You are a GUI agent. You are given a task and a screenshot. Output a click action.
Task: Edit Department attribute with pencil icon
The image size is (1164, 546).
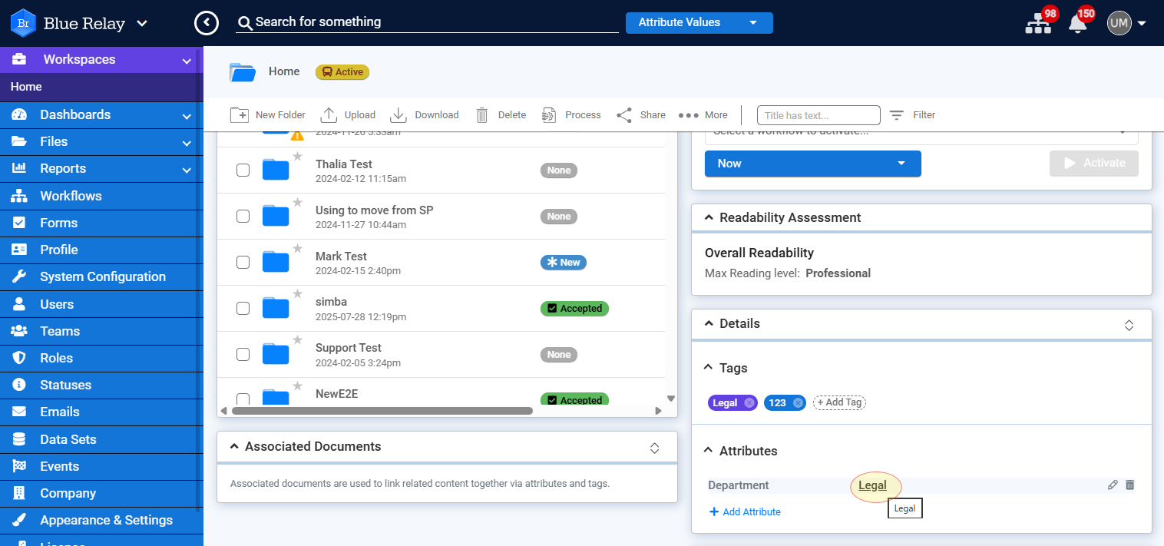coord(1113,485)
